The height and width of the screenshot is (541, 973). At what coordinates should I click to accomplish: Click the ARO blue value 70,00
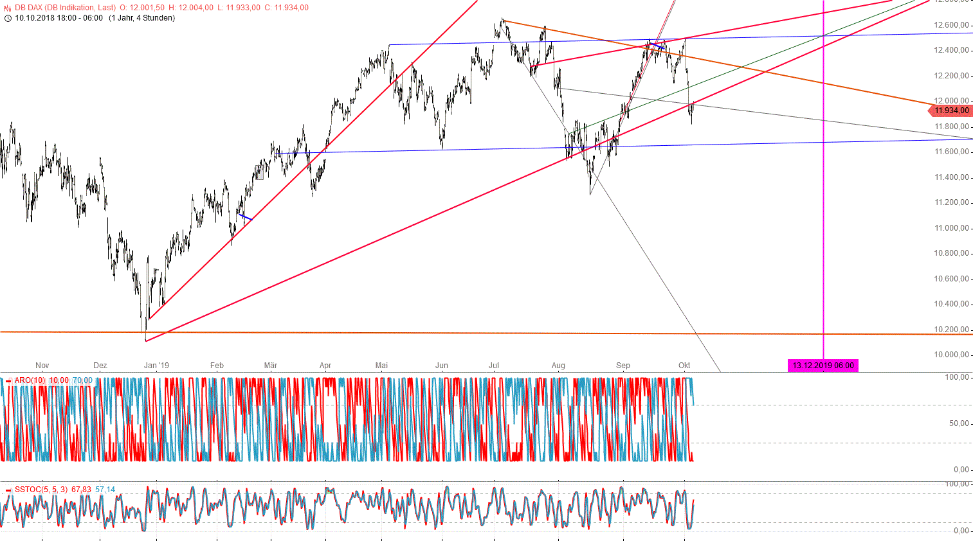(x=82, y=380)
